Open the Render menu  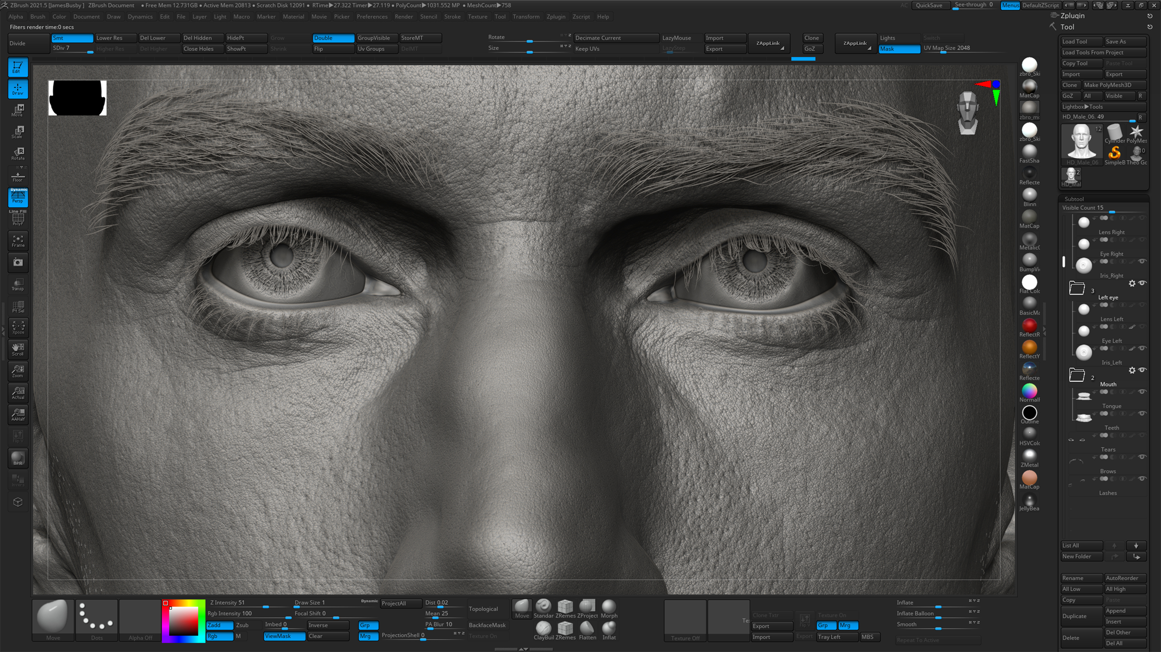click(403, 17)
